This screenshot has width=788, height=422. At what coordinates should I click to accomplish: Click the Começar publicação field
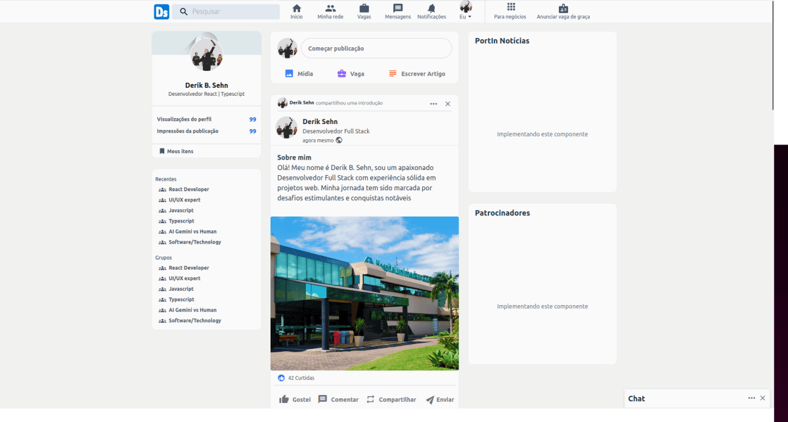point(376,49)
